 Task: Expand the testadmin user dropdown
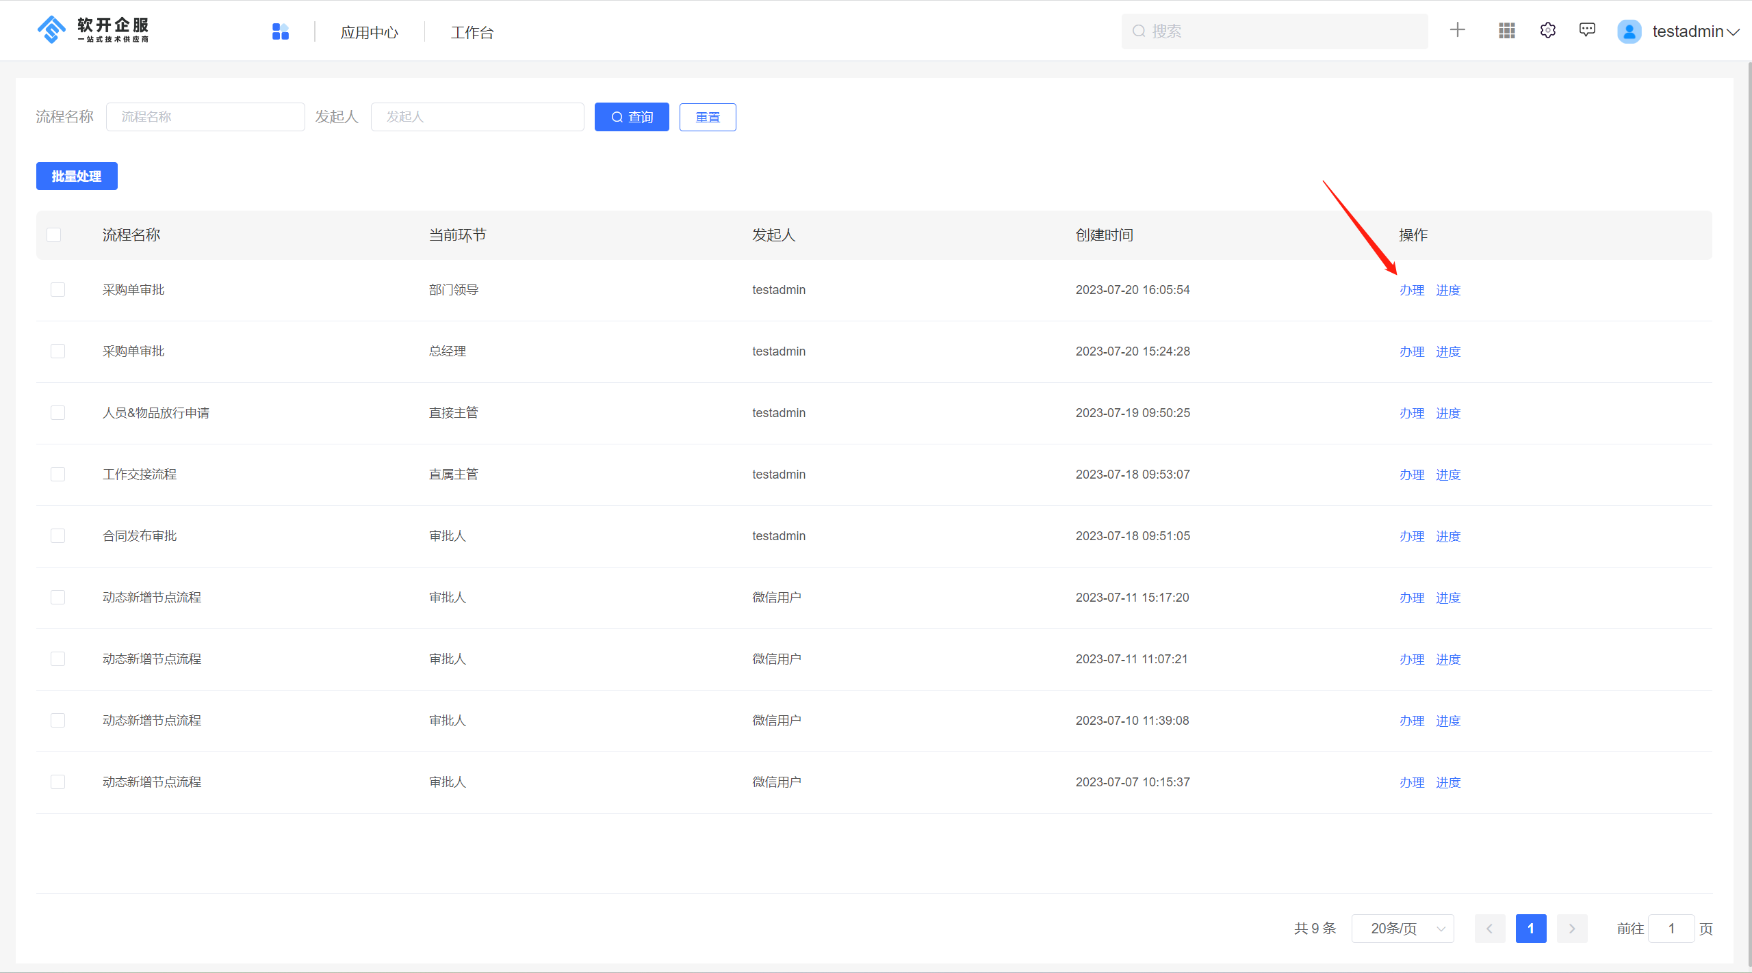(1734, 32)
